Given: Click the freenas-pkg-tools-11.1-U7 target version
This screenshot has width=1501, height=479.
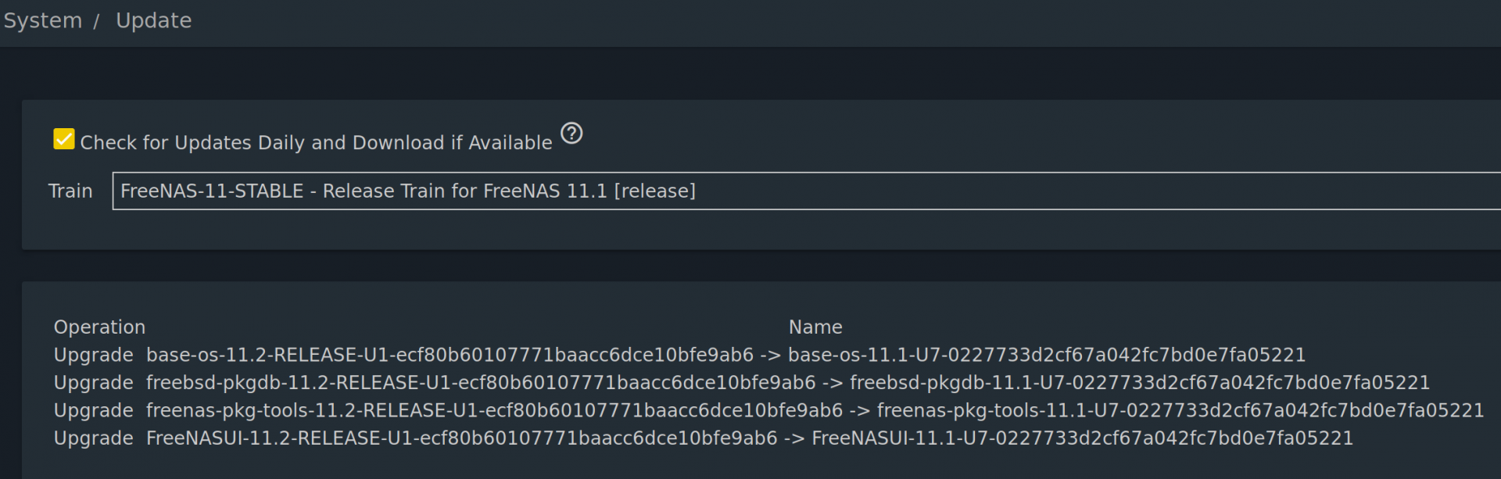Looking at the screenshot, I should [1180, 411].
